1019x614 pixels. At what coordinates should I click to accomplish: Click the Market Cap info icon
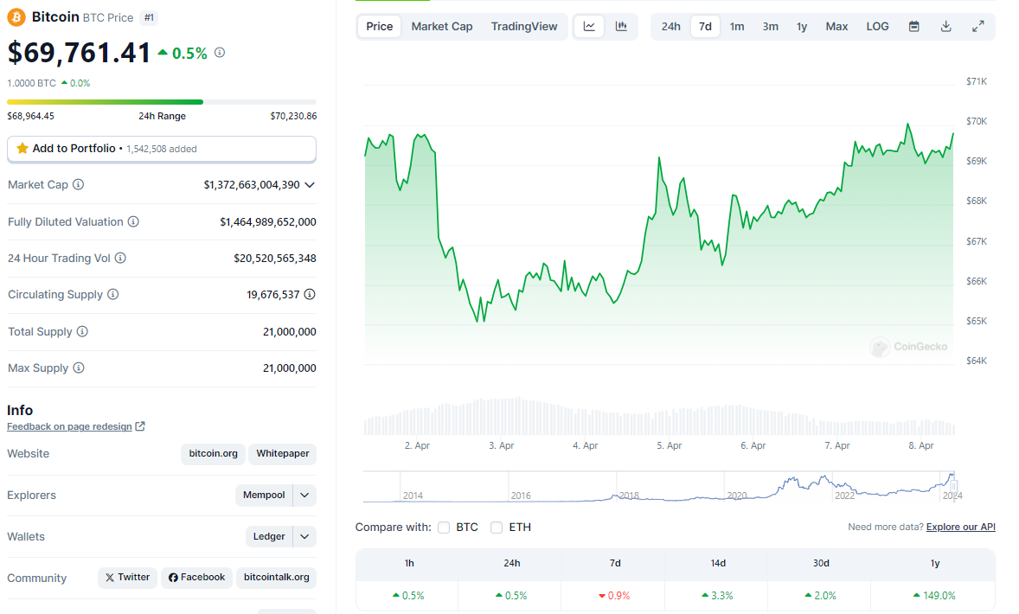click(x=78, y=184)
